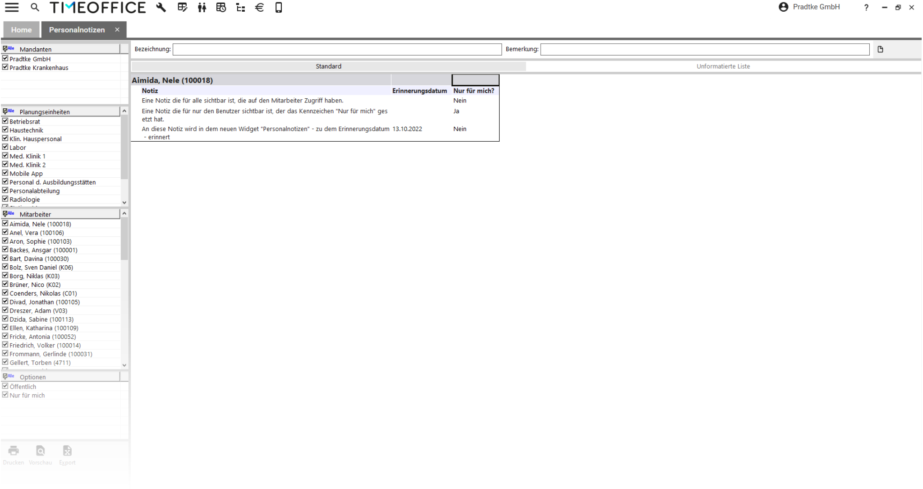Switch to the Home tab
The height and width of the screenshot is (489, 923).
[x=21, y=30]
